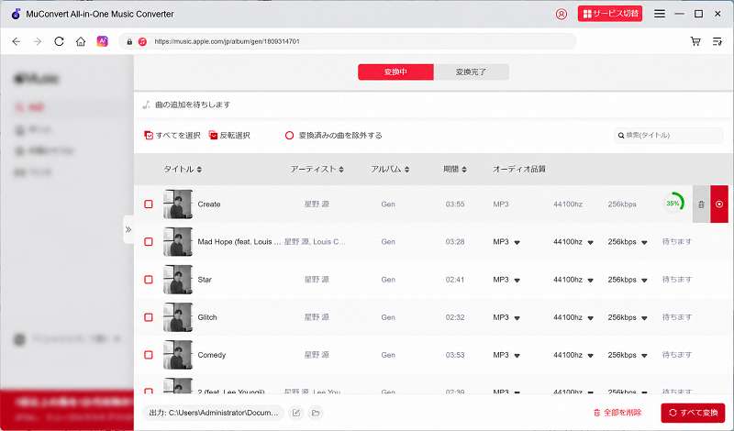Click the 03:55 duration of Create

(455, 204)
